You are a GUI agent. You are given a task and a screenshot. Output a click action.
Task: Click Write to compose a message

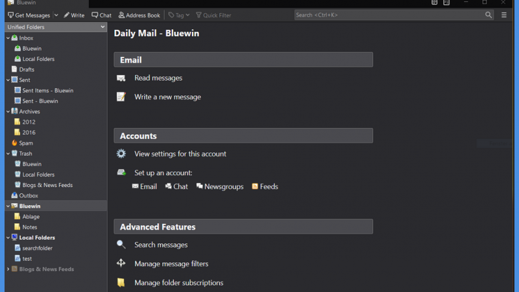coord(74,15)
